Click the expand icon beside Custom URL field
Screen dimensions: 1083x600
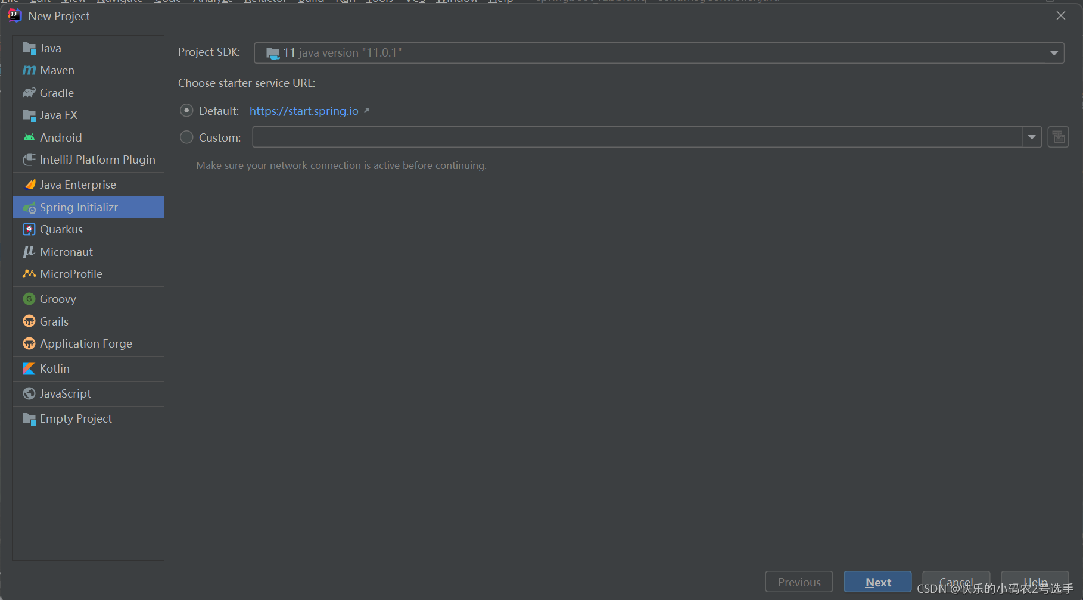click(1059, 137)
